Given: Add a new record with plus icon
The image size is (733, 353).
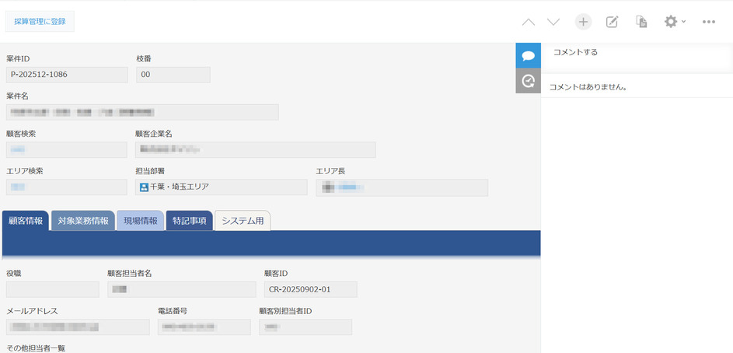Looking at the screenshot, I should 583,22.
